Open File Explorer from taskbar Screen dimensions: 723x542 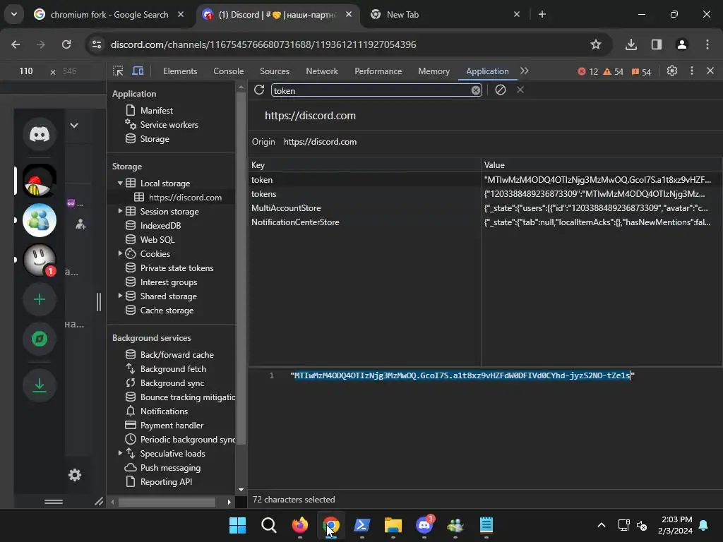pos(393,525)
